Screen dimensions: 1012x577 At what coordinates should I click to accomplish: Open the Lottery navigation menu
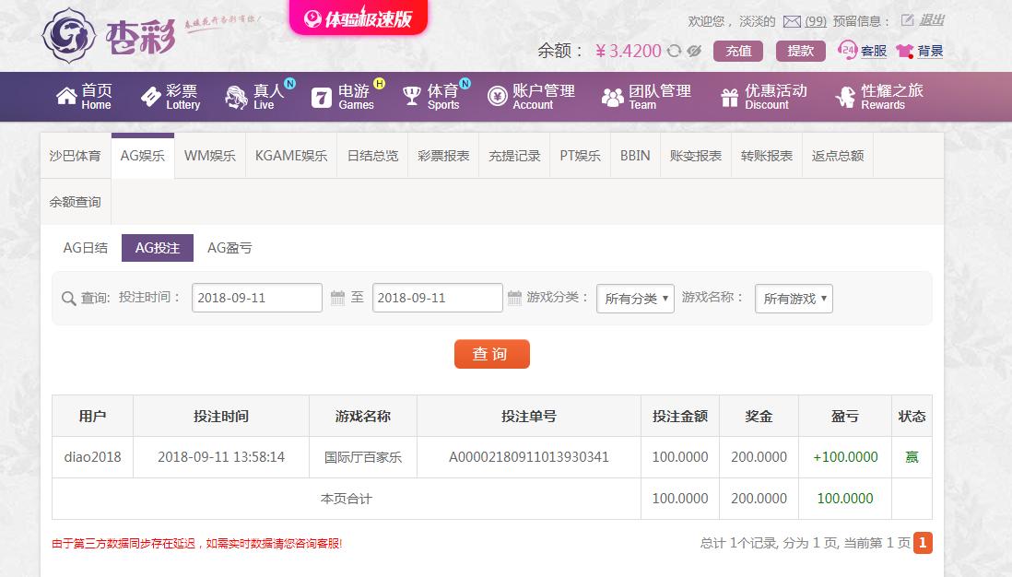click(171, 96)
